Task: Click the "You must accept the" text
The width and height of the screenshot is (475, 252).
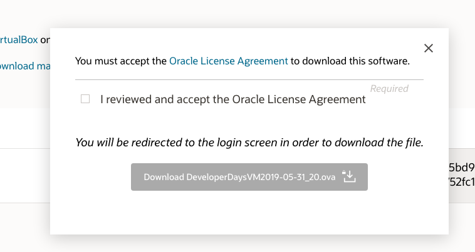Action: tap(122, 61)
